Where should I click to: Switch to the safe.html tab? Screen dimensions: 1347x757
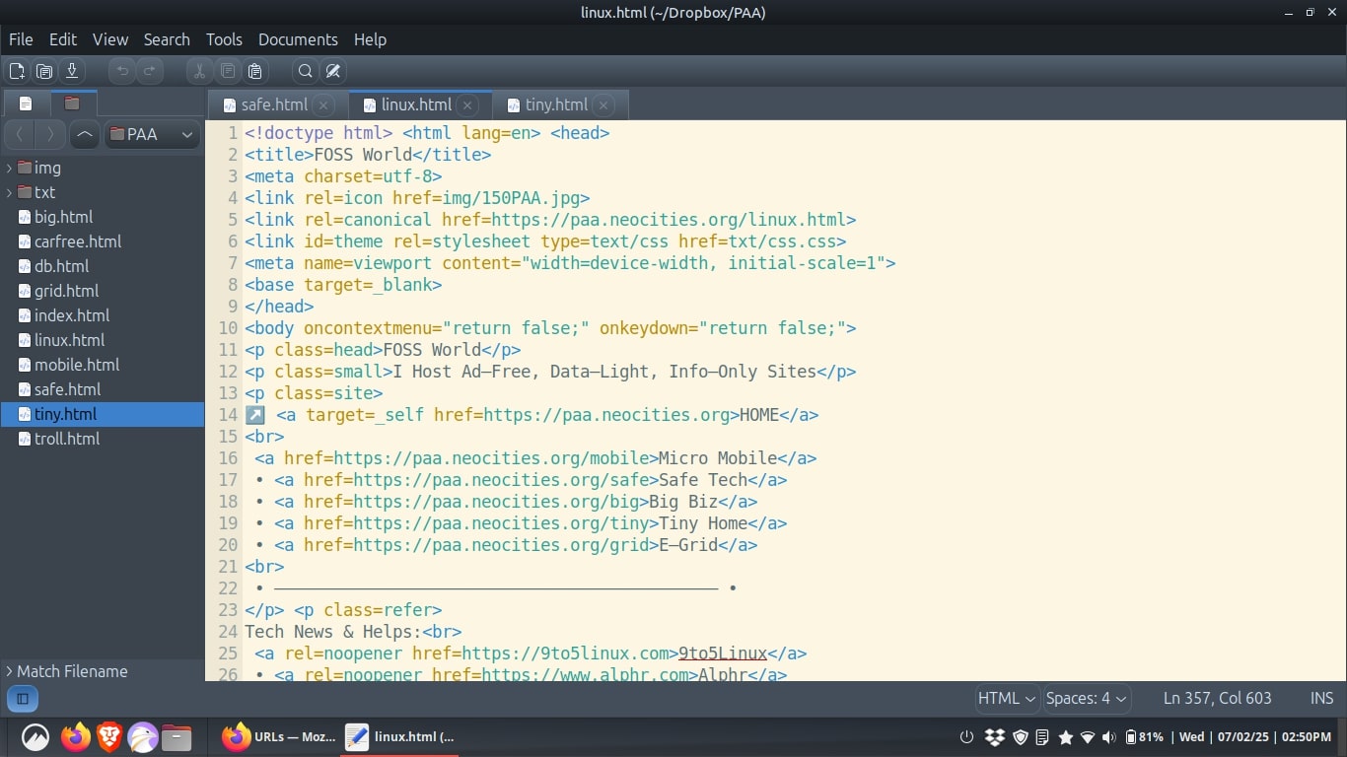(x=273, y=104)
